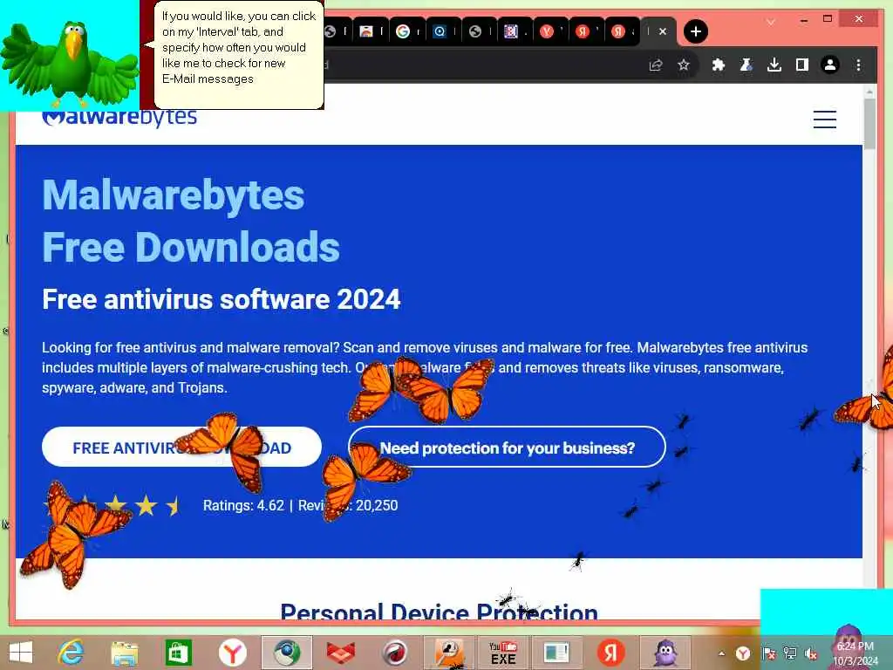
Task: Click the taskbar clock showing 6:24 PM
Action: (855, 653)
